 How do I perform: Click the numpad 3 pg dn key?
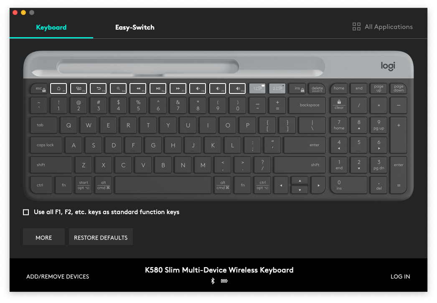(x=379, y=165)
